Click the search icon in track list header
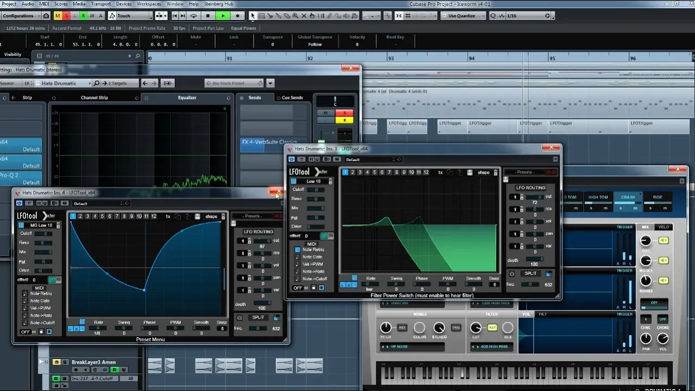The width and height of the screenshot is (695, 391). tap(138, 56)
